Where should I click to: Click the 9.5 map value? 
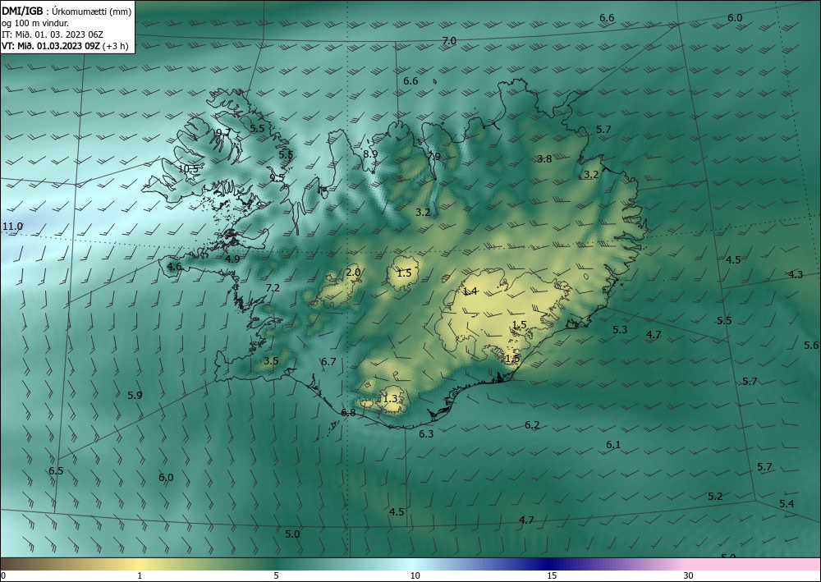click(x=277, y=177)
